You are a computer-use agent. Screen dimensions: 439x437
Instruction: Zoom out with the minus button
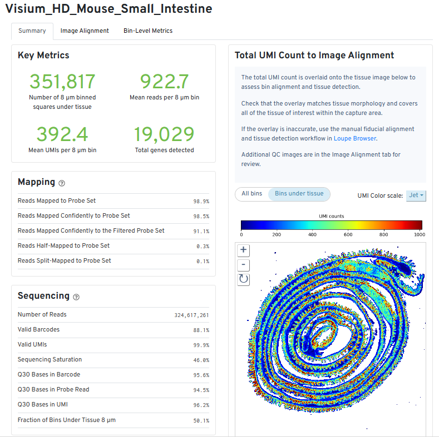coord(243,265)
